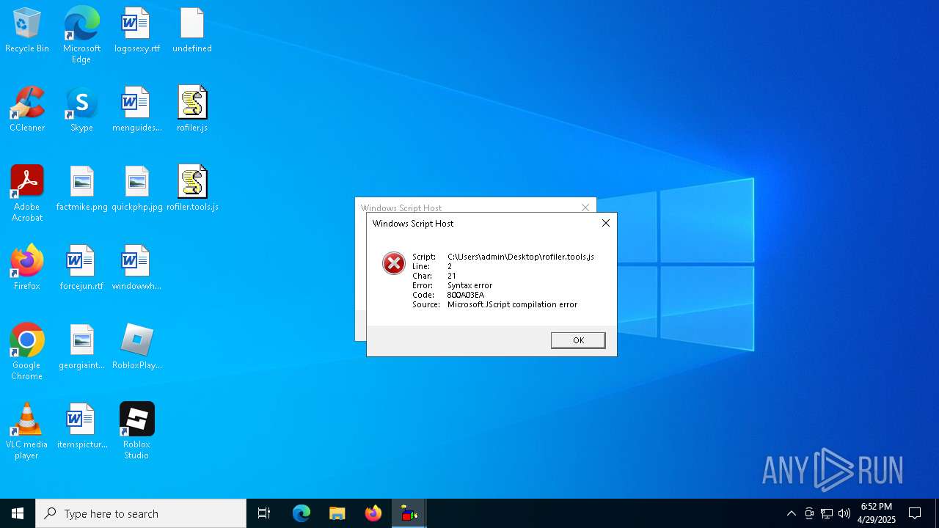Select the Skype desktop shortcut
Viewport: 939px width, 528px height.
[x=81, y=110]
